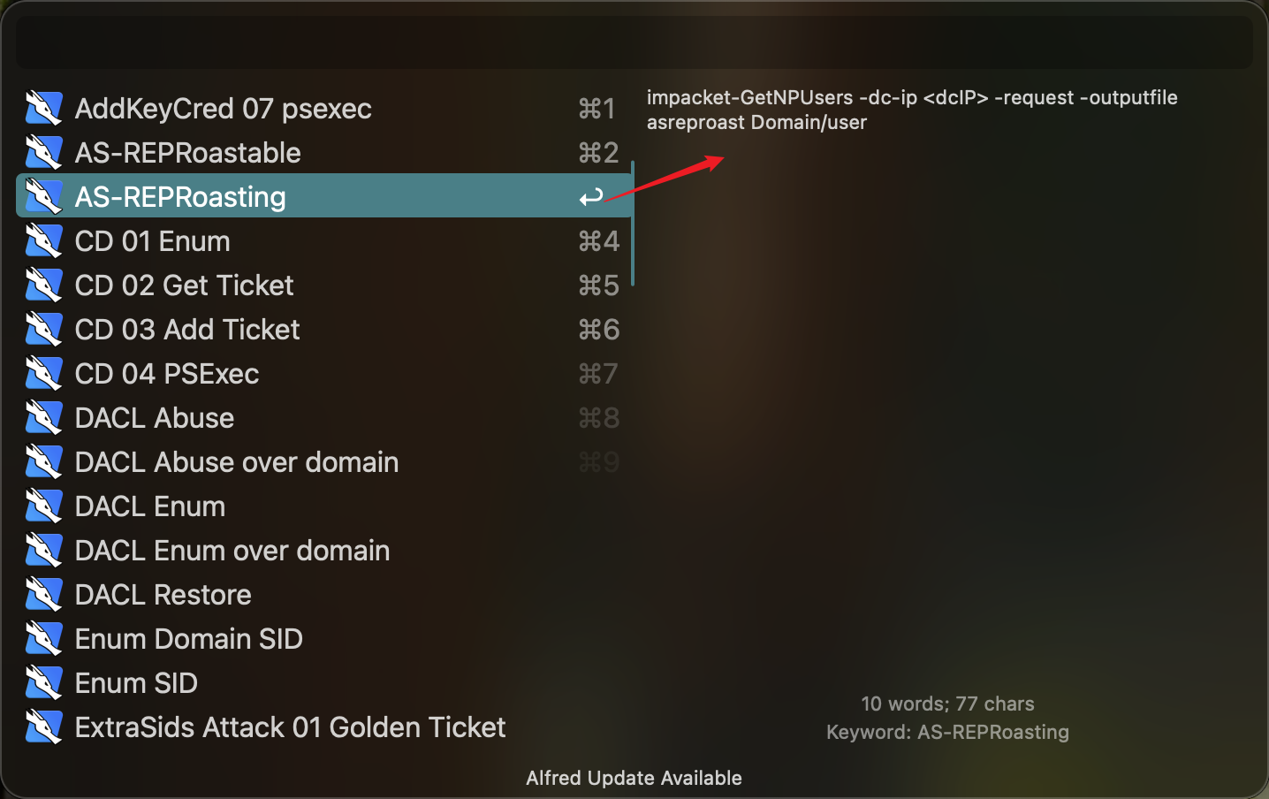This screenshot has height=799, width=1269.
Task: Click the Alfred Update Available notice
Action: (x=634, y=778)
